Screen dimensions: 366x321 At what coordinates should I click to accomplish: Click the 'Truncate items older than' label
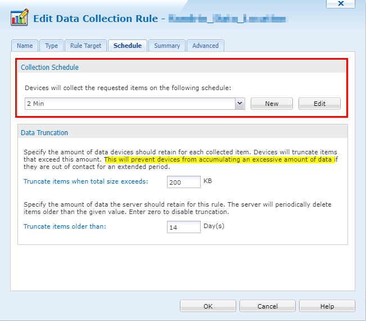pos(65,226)
